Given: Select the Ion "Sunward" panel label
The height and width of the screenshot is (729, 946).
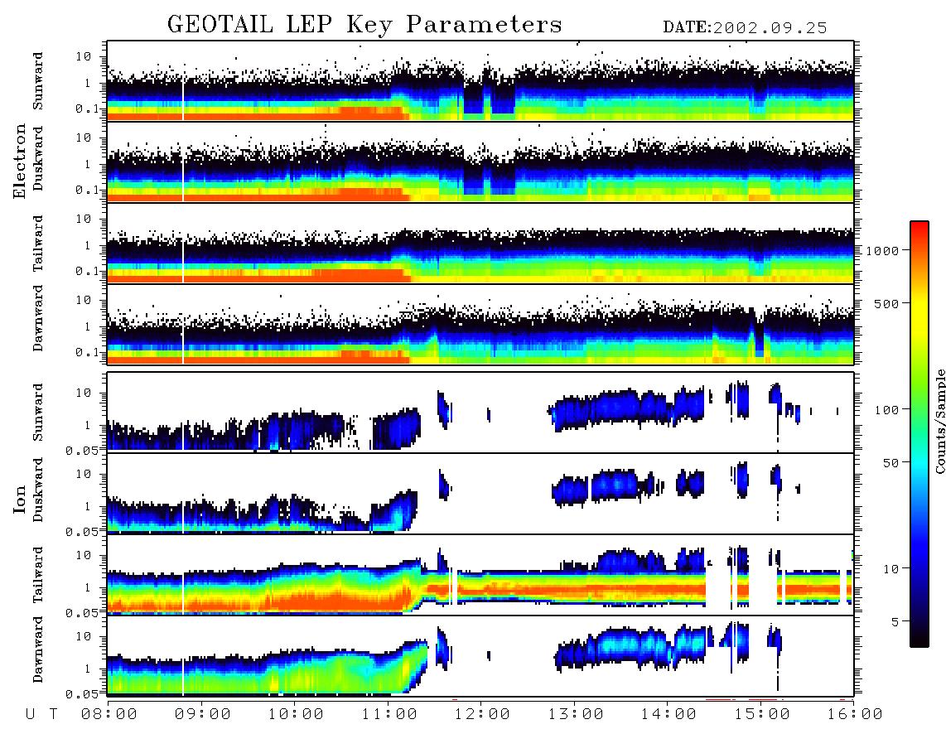Looking at the screenshot, I should pos(38,413).
